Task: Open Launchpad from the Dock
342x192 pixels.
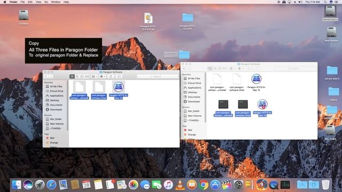Action: point(40,185)
